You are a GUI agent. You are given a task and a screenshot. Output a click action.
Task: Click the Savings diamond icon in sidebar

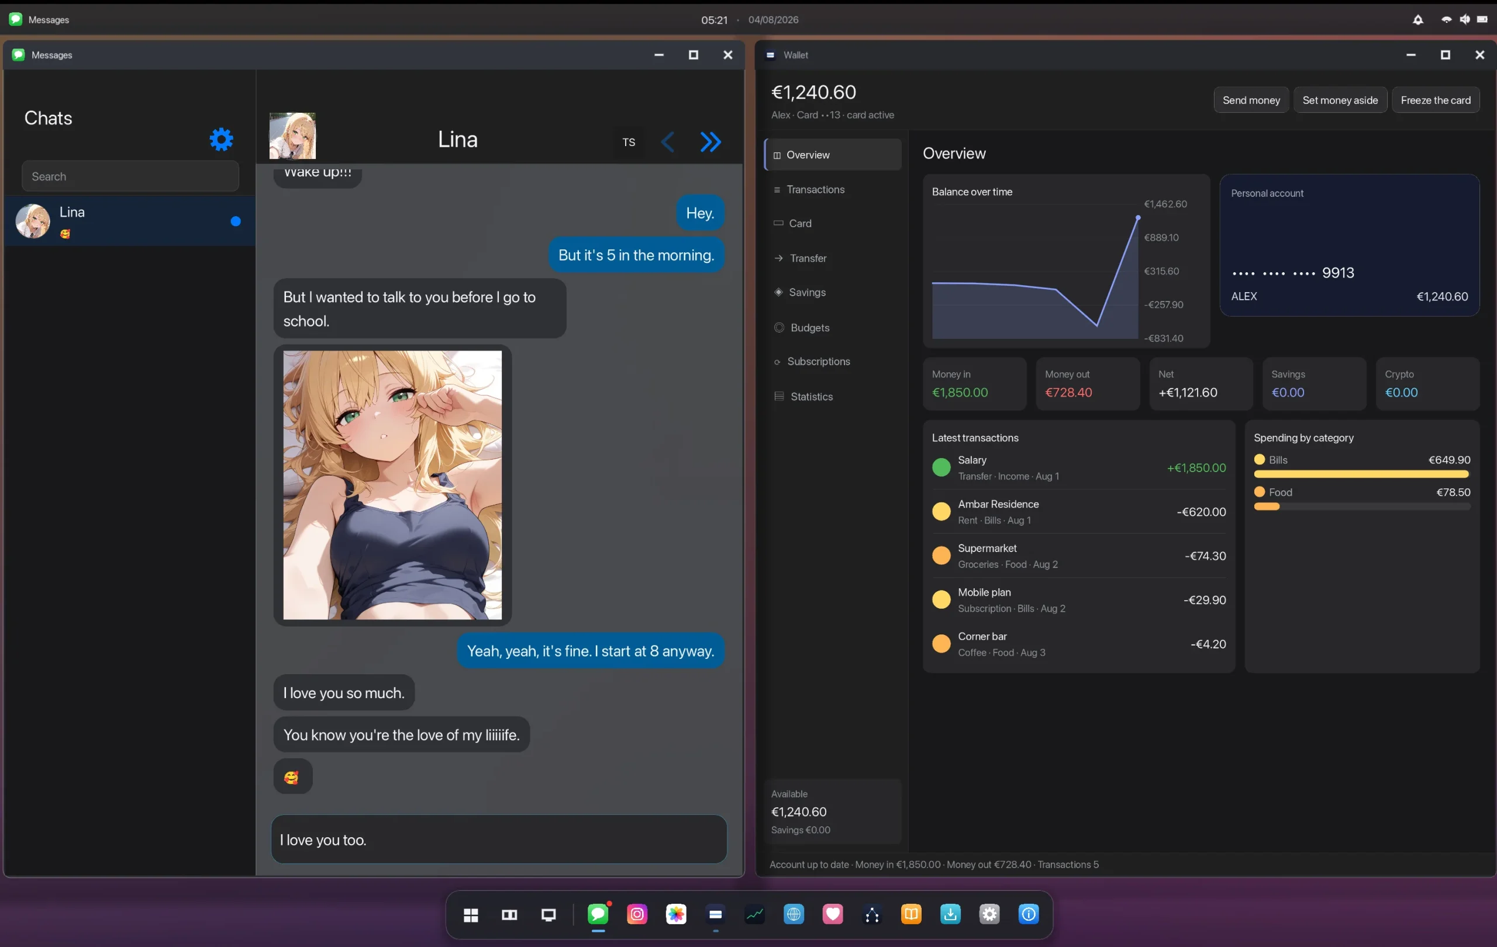[x=778, y=292]
